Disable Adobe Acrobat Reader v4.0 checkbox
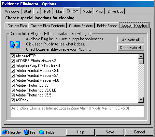This screenshot has height=137, width=155. (x=13, y=80)
